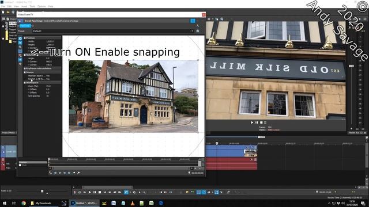Select the Normal Edit tool in main toolbar
Image resolution: width=369 pixels, height=207 pixels.
[x=126, y=192]
